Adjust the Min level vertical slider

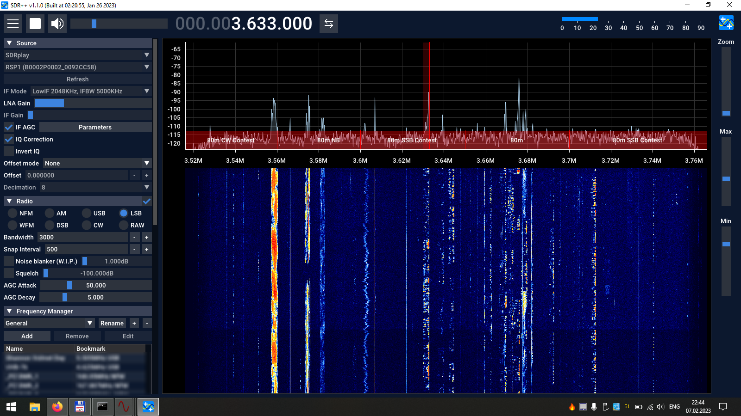pyautogui.click(x=726, y=261)
